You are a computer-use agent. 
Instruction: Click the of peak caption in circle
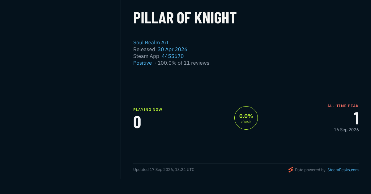tap(246, 122)
